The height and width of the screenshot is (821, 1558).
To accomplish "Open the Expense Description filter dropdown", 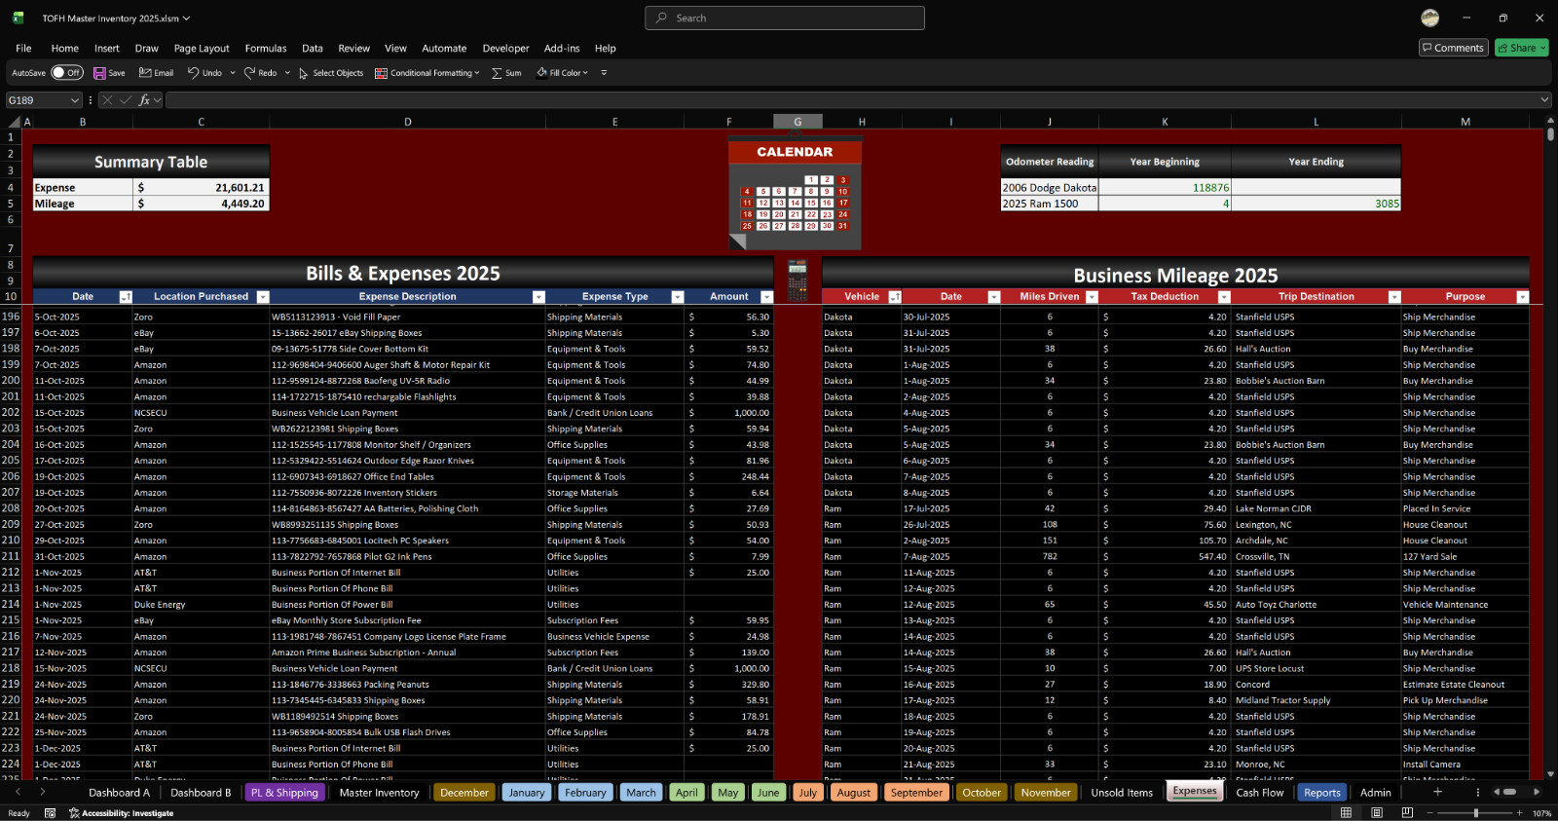I will click(538, 297).
